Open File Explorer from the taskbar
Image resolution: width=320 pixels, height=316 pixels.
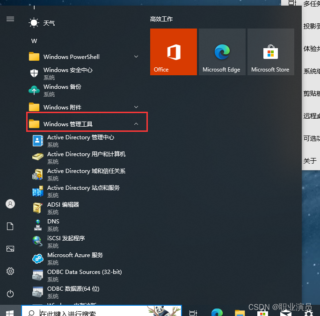point(240,313)
